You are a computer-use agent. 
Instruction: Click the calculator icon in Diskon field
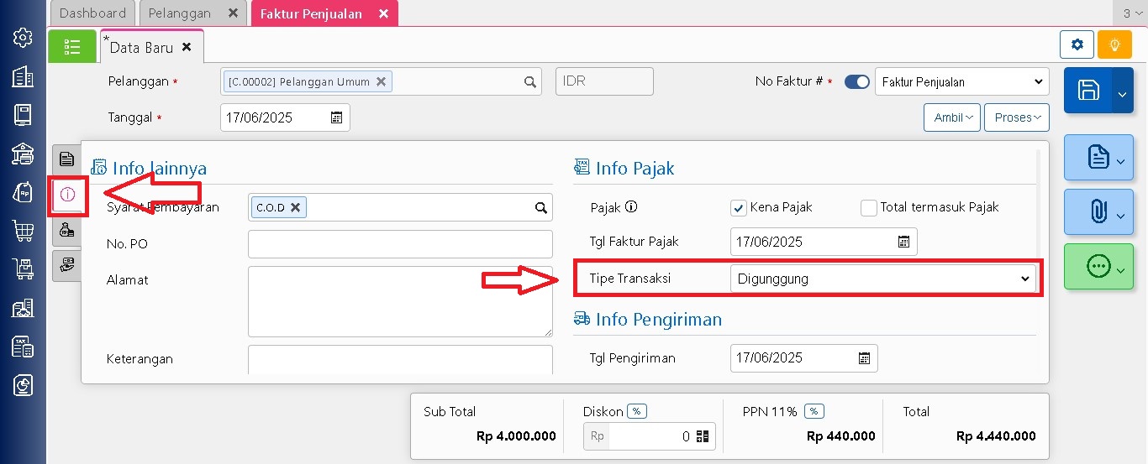(703, 436)
